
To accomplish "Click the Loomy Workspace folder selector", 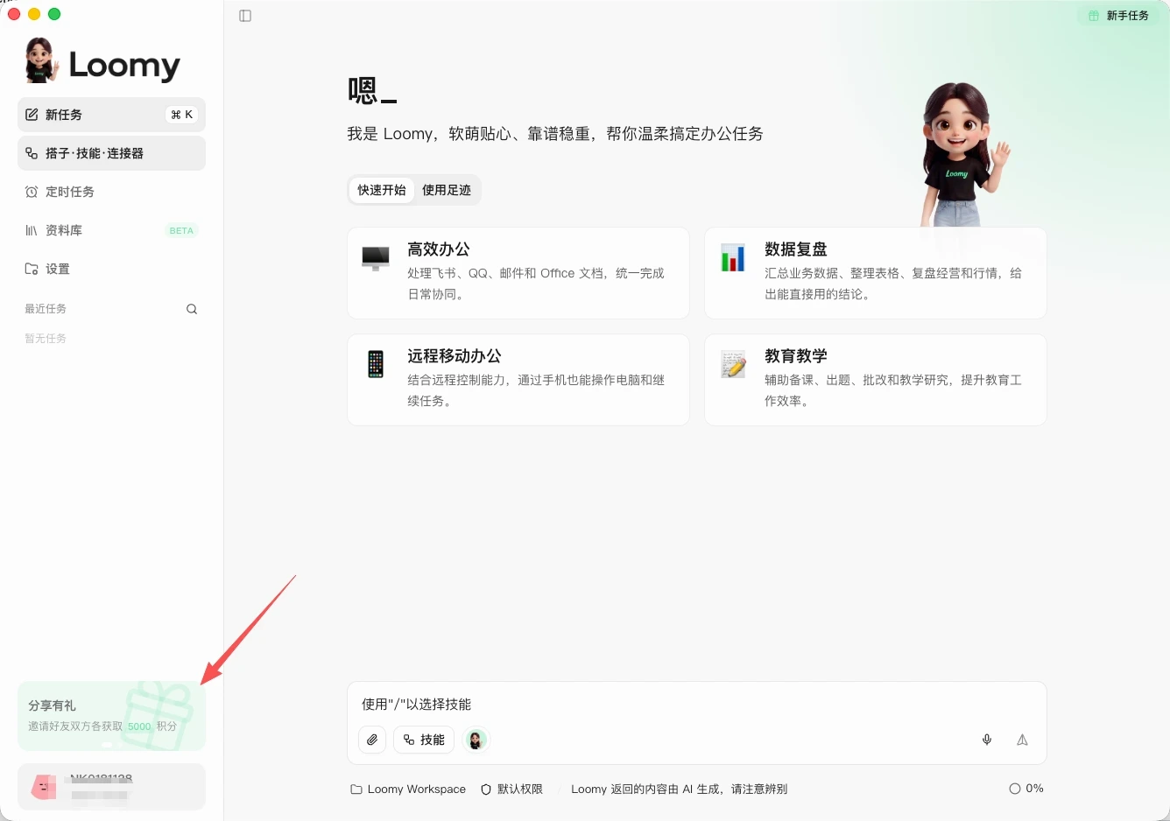I will [x=408, y=789].
